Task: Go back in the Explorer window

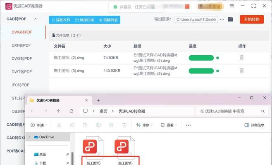Action: pos(32,111)
